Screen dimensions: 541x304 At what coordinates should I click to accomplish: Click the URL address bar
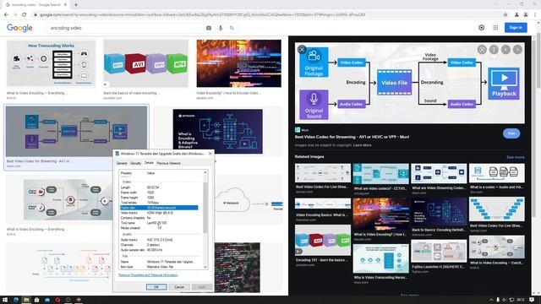(265, 15)
